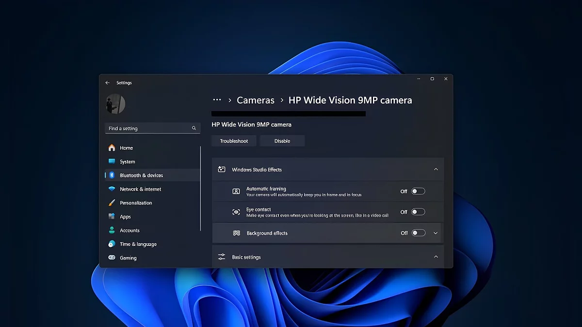582x327 pixels.
Task: Click the Find a setting field
Action: click(148, 128)
